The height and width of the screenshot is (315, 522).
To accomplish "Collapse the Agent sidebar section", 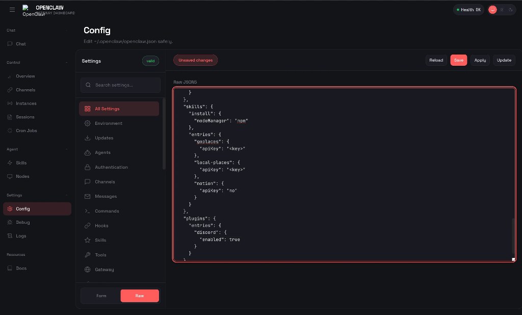I will (67, 149).
